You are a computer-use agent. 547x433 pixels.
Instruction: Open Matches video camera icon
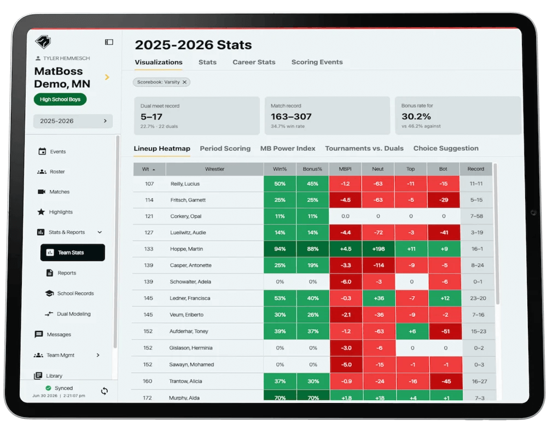tap(42, 192)
